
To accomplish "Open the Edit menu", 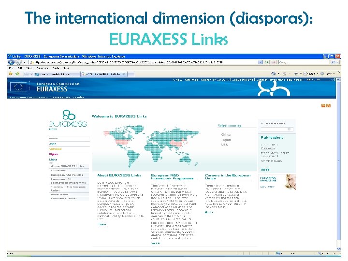I will [x=20, y=68].
